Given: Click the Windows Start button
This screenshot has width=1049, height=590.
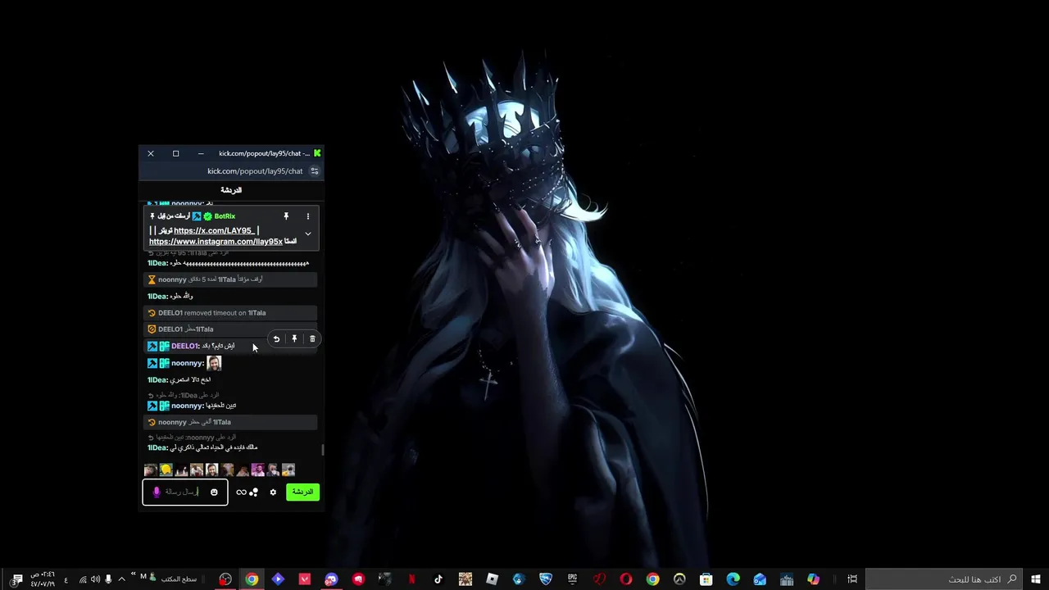Looking at the screenshot, I should (x=1036, y=579).
